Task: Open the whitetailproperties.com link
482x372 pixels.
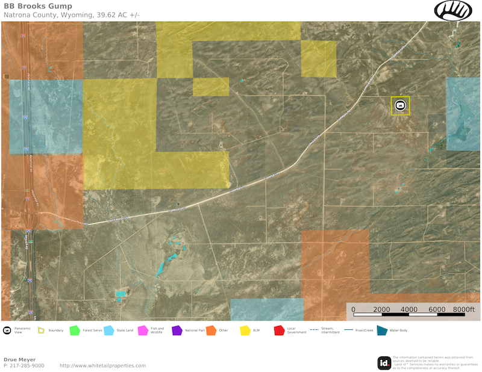Action: 102,365
